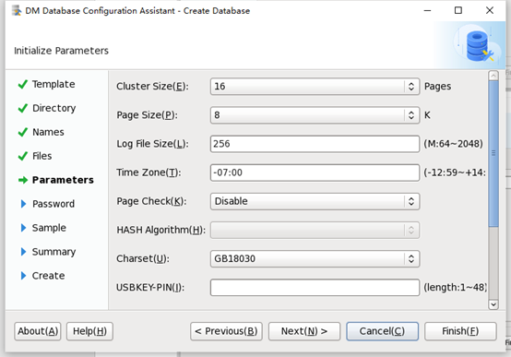Screen dimensions: 511x357
Task: Maximize the Configuration Assistant window
Action: pos(458,11)
